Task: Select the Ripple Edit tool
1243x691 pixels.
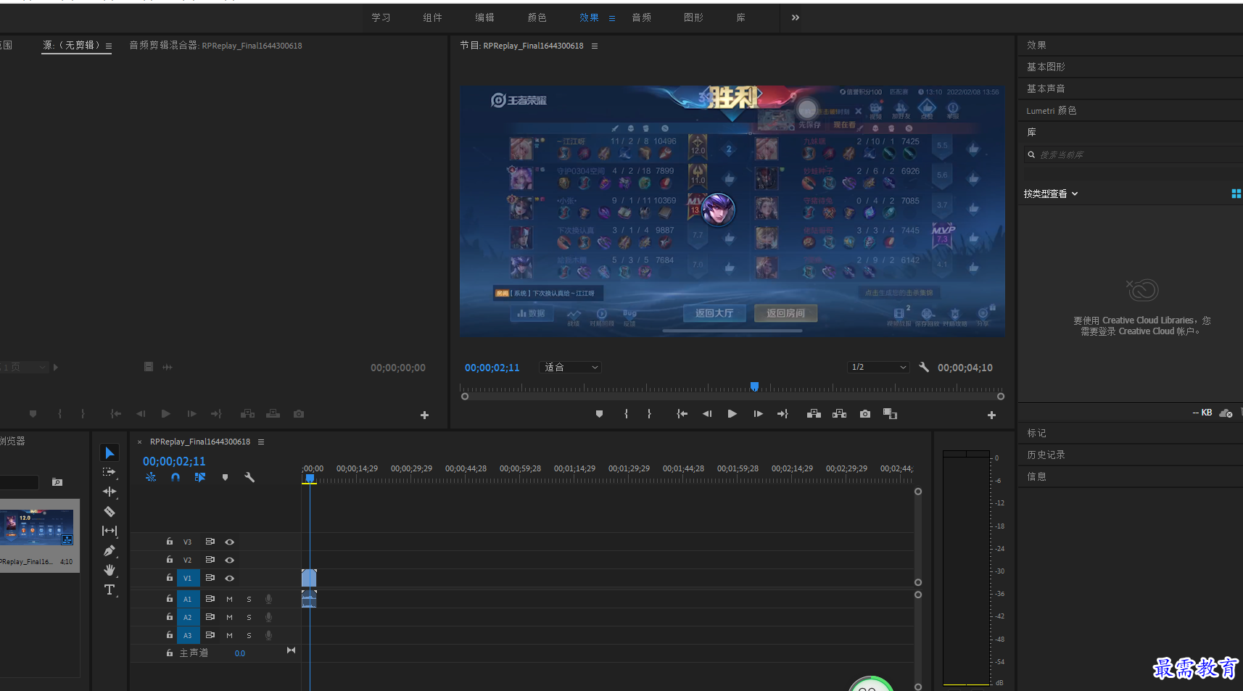Action: click(x=110, y=492)
